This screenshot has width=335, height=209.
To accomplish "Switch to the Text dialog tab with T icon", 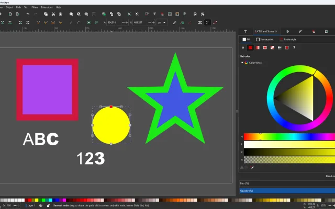I will (245, 31).
